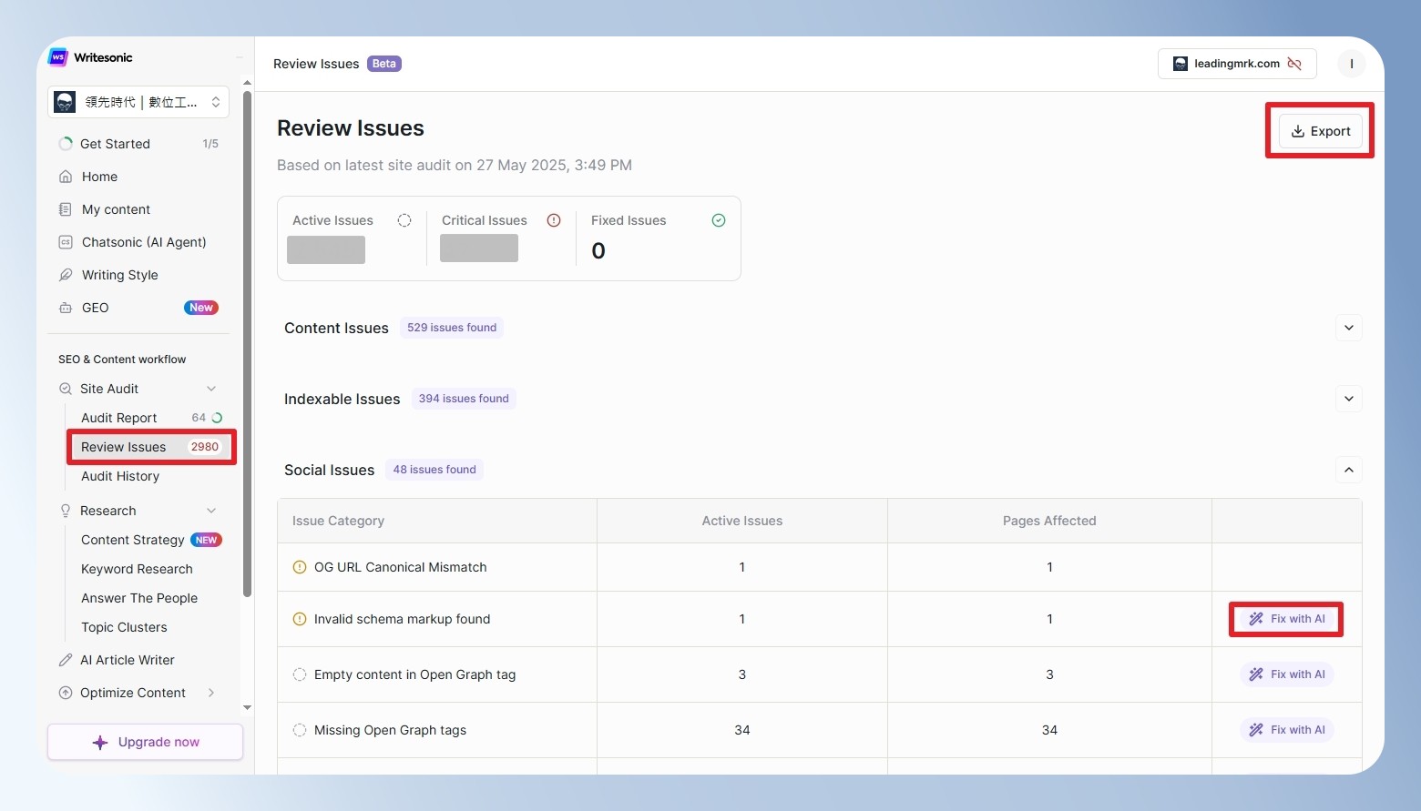Click the broken link icon beside leadingmrk.com
Screen dimensions: 1421x811
coord(1294,64)
